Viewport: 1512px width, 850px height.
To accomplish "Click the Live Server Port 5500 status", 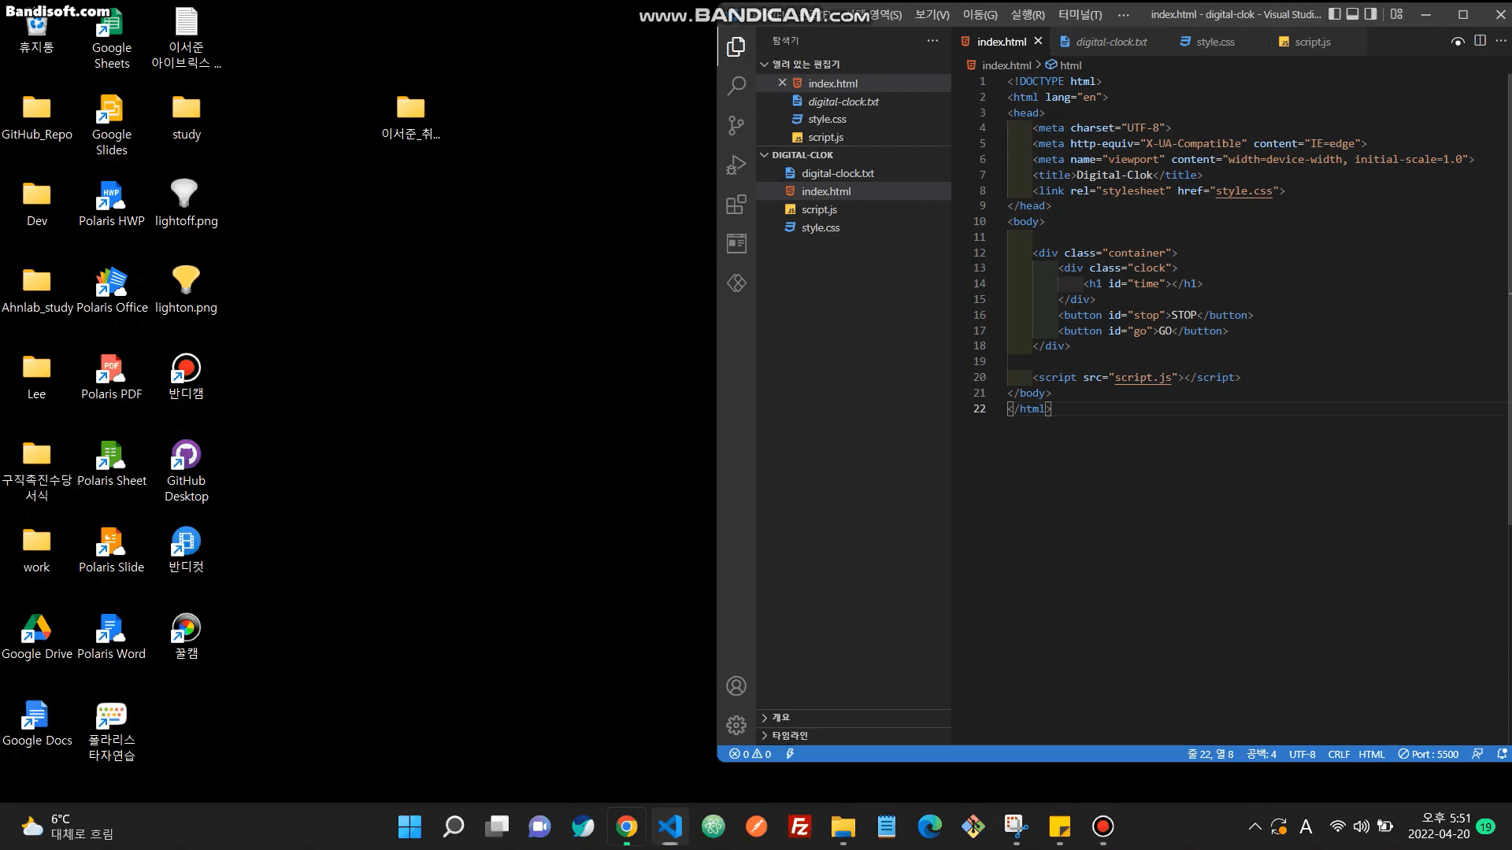I will 1428,754.
